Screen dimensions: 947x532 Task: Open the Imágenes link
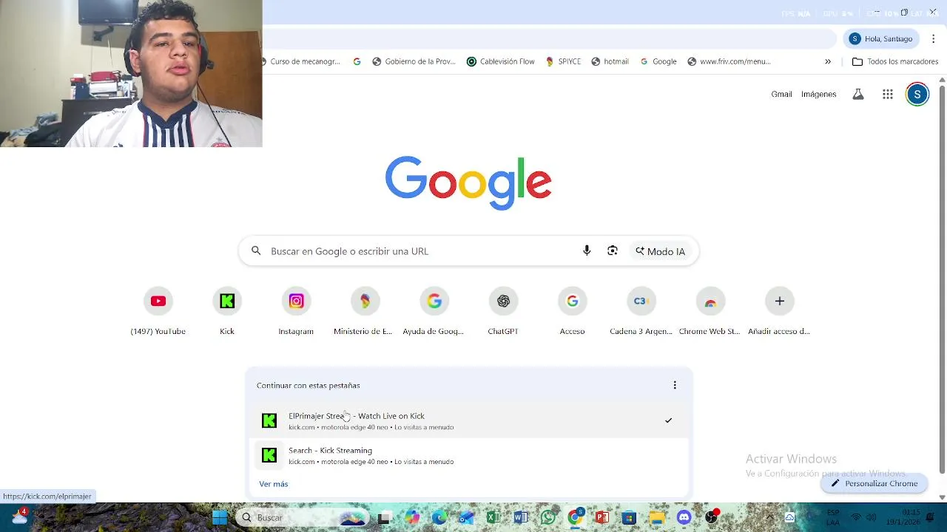pos(818,94)
